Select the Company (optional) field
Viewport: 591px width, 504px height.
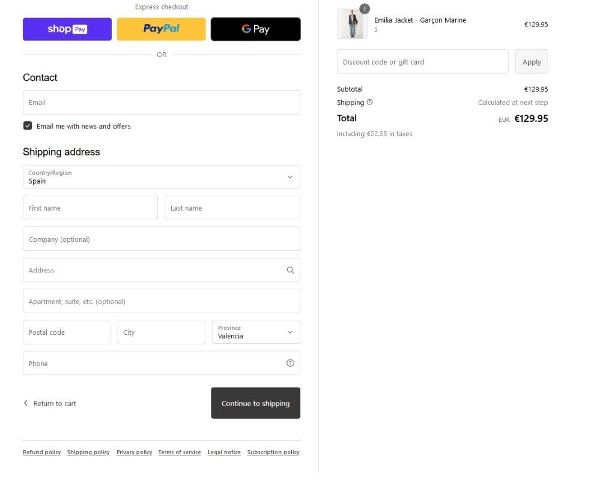pyautogui.click(x=162, y=239)
